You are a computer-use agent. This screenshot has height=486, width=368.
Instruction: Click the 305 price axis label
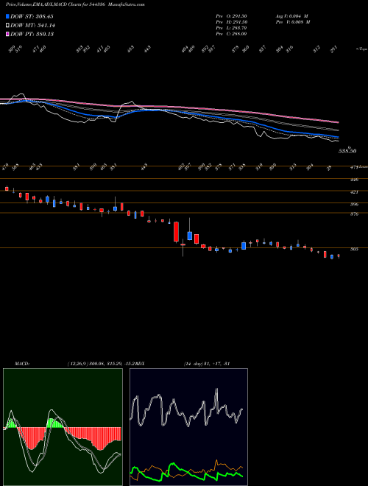click(x=355, y=249)
